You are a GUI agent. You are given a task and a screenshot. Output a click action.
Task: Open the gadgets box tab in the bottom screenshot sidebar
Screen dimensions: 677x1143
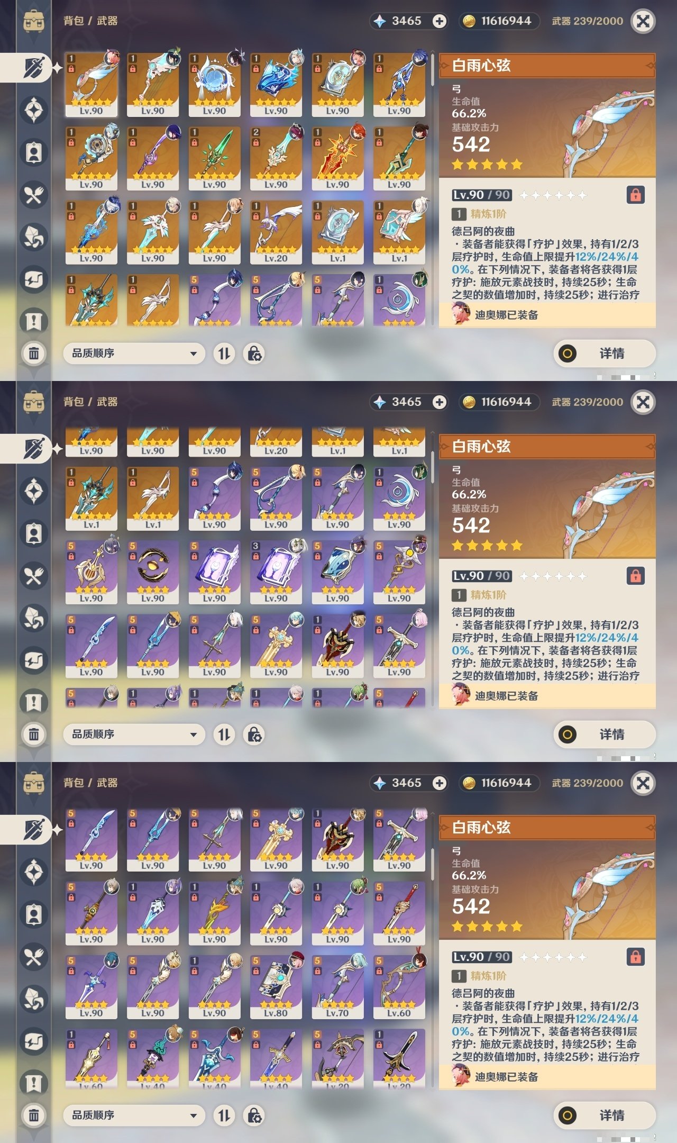(x=34, y=1041)
